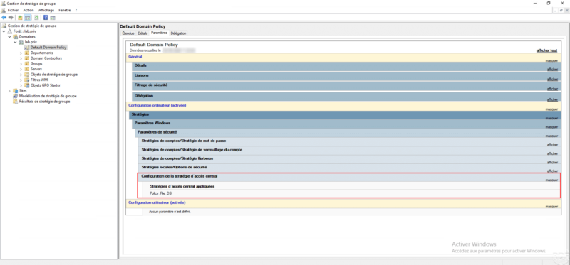The height and width of the screenshot is (265, 570).
Task: Collapse the lab.priv domain node
Action: tap(15, 42)
